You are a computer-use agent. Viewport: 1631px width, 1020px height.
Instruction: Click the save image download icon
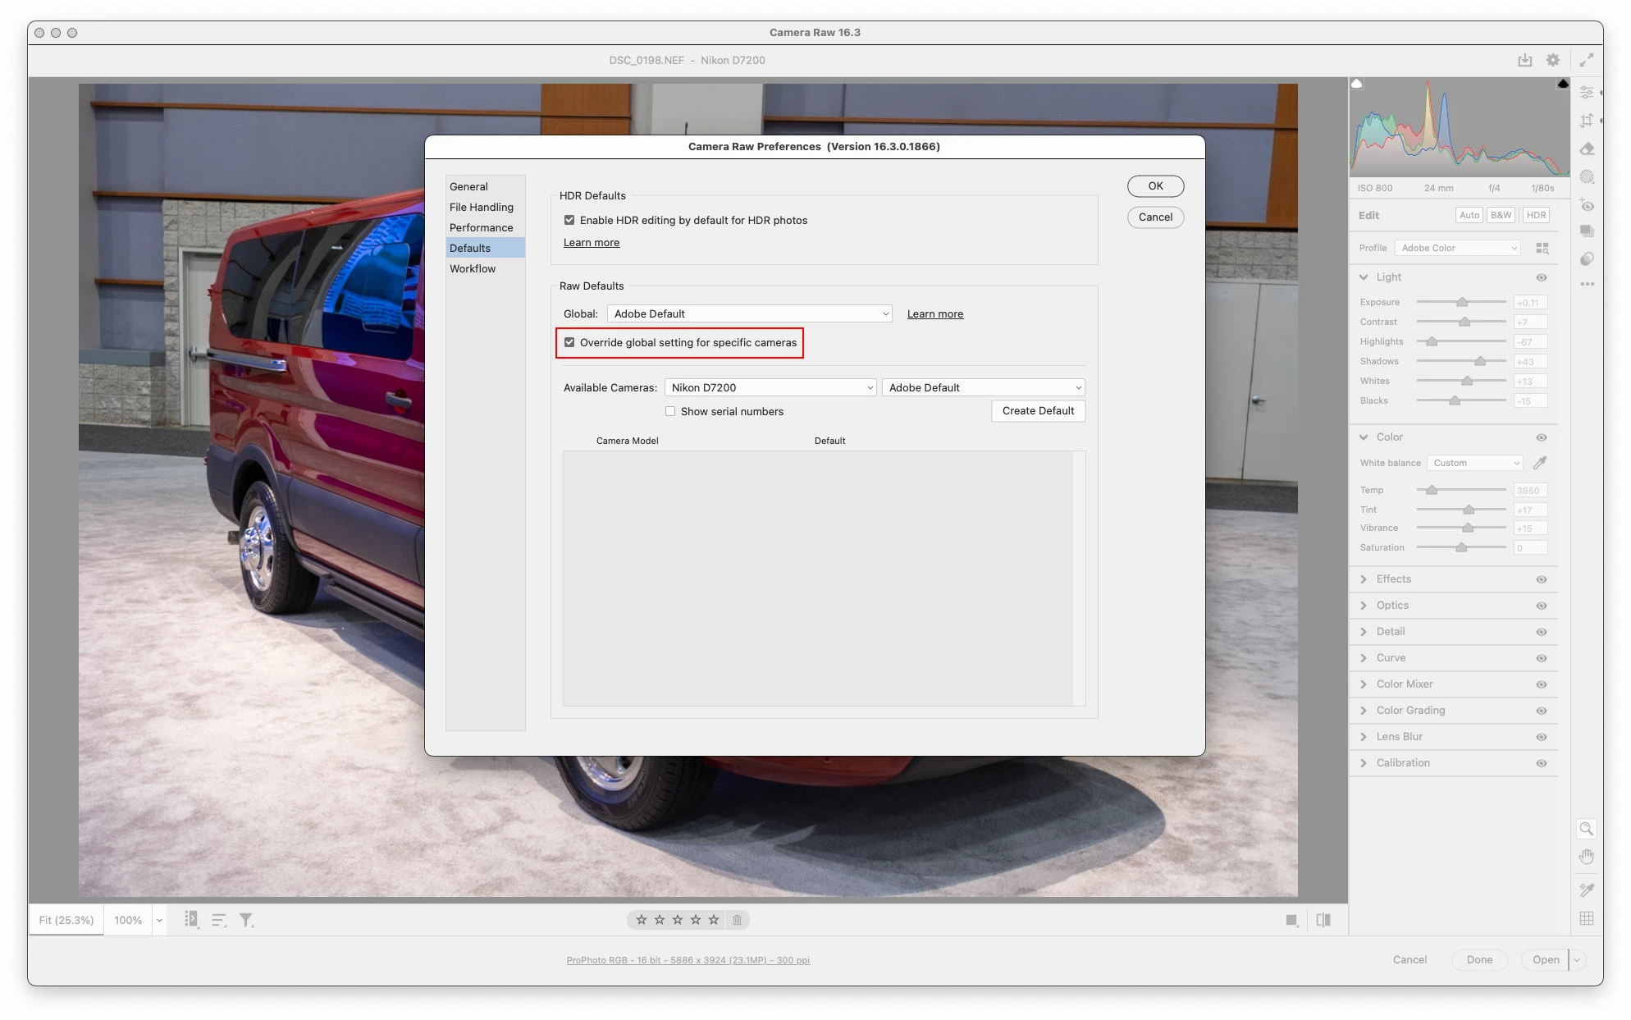[x=1524, y=60]
